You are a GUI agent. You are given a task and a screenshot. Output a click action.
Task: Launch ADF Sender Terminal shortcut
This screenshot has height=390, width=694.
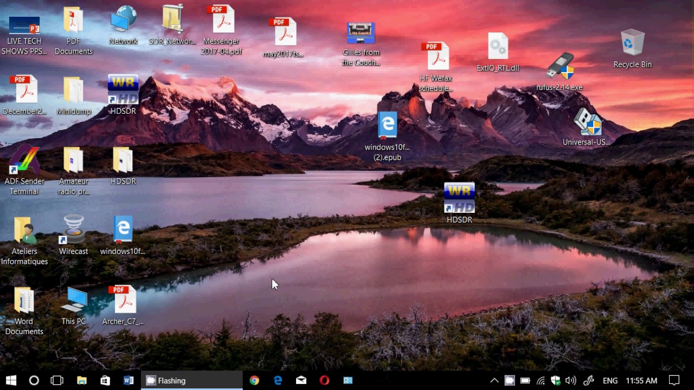point(24,171)
